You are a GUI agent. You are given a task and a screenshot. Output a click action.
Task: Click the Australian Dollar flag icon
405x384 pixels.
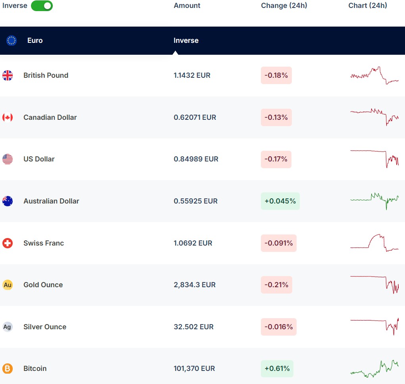coord(8,201)
